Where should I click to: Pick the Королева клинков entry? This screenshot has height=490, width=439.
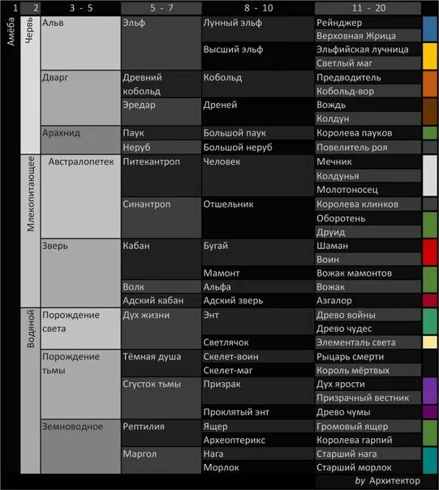[368, 204]
